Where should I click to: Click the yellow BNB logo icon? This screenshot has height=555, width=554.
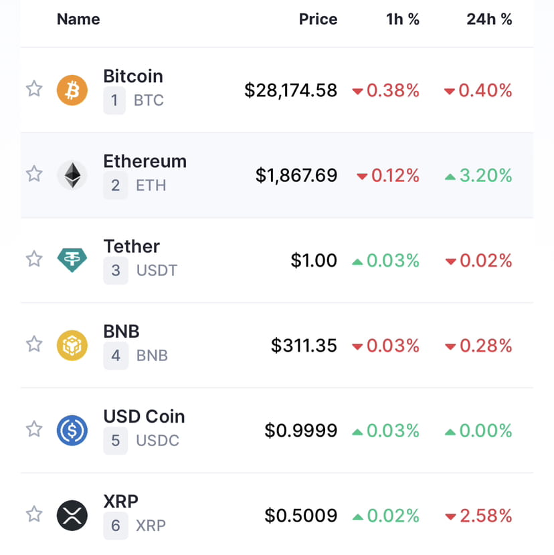(72, 345)
